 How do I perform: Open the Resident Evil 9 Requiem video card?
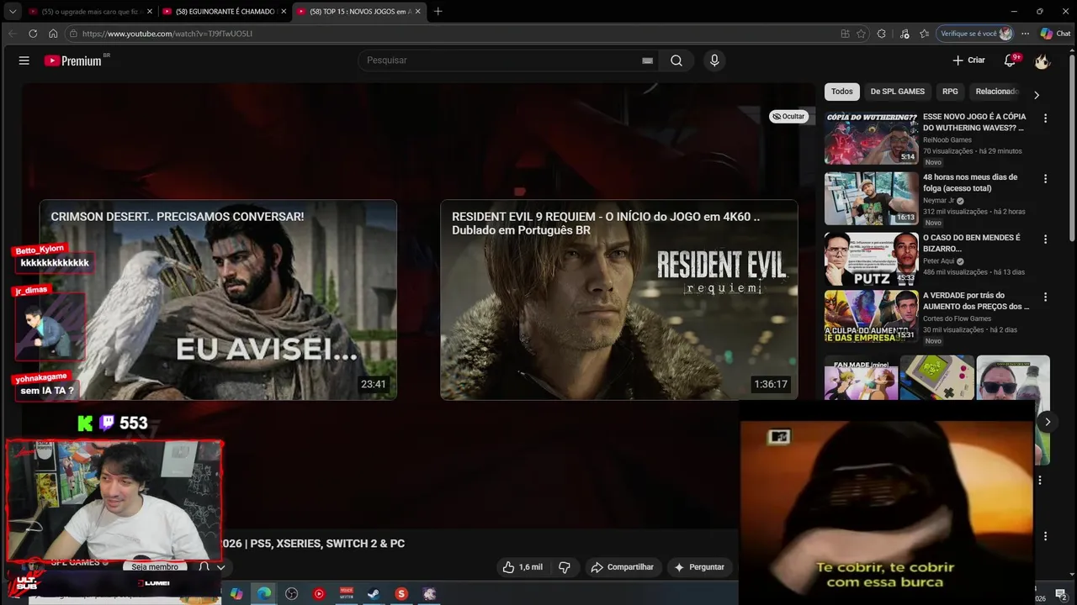618,299
